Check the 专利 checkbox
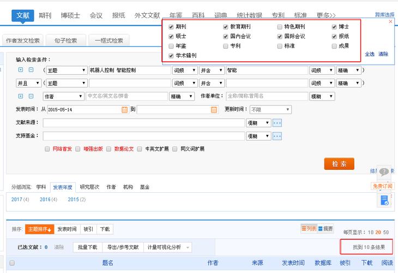Screen dimensions: 398x273 tap(225, 46)
